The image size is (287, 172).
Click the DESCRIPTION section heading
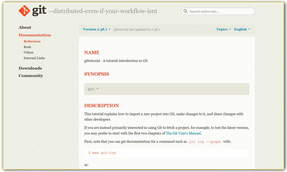click(x=101, y=105)
